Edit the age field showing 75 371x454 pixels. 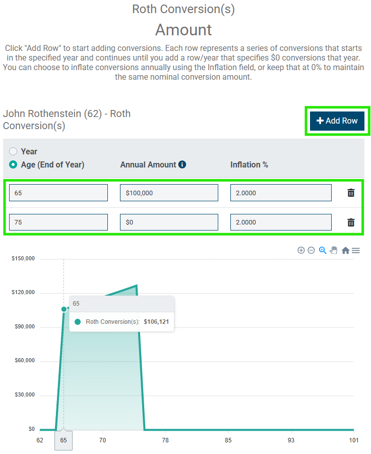pyautogui.click(x=58, y=222)
